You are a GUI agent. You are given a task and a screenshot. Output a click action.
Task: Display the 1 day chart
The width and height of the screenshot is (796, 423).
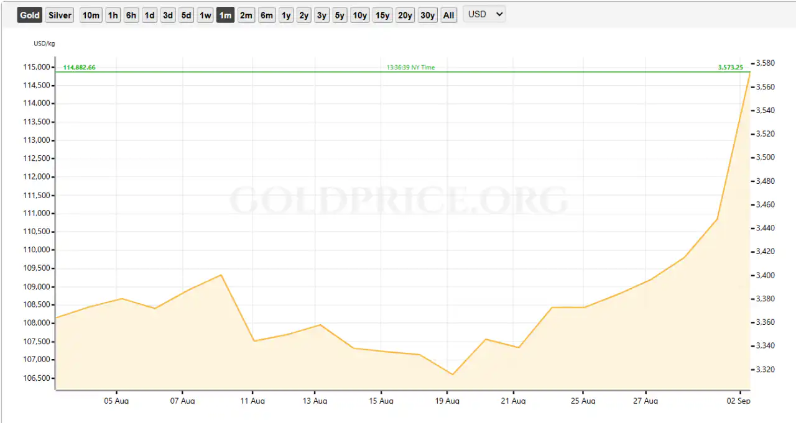click(x=149, y=14)
